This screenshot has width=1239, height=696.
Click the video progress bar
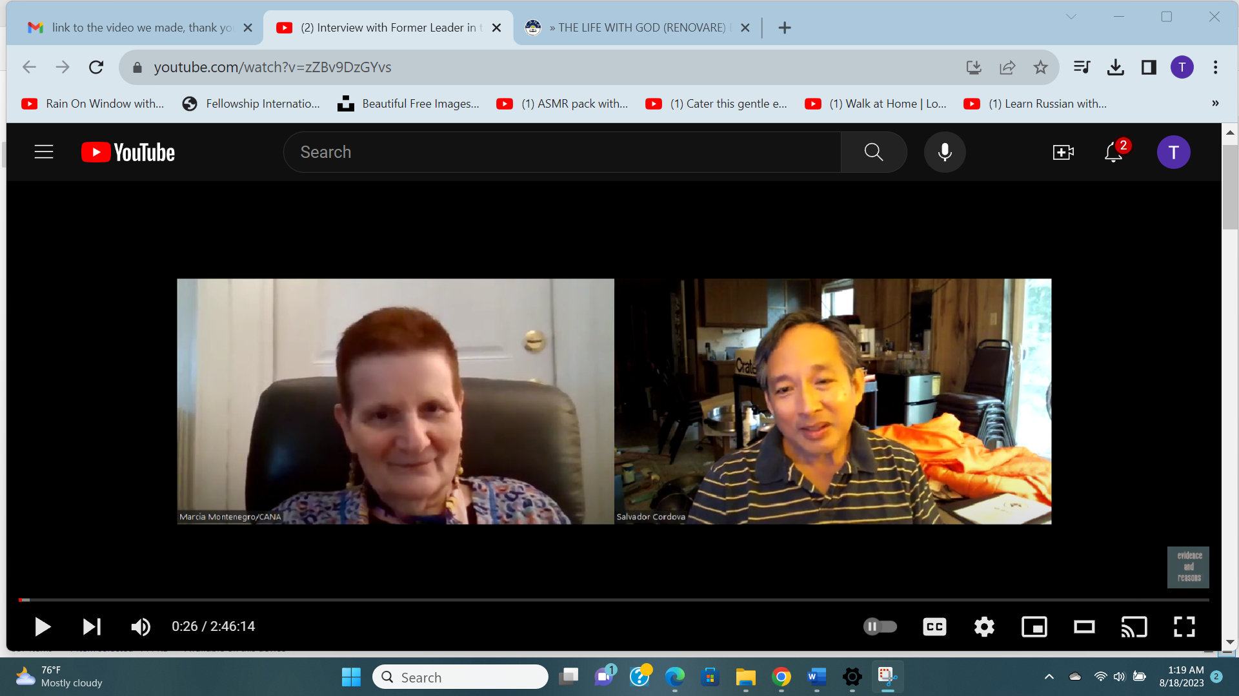(613, 600)
